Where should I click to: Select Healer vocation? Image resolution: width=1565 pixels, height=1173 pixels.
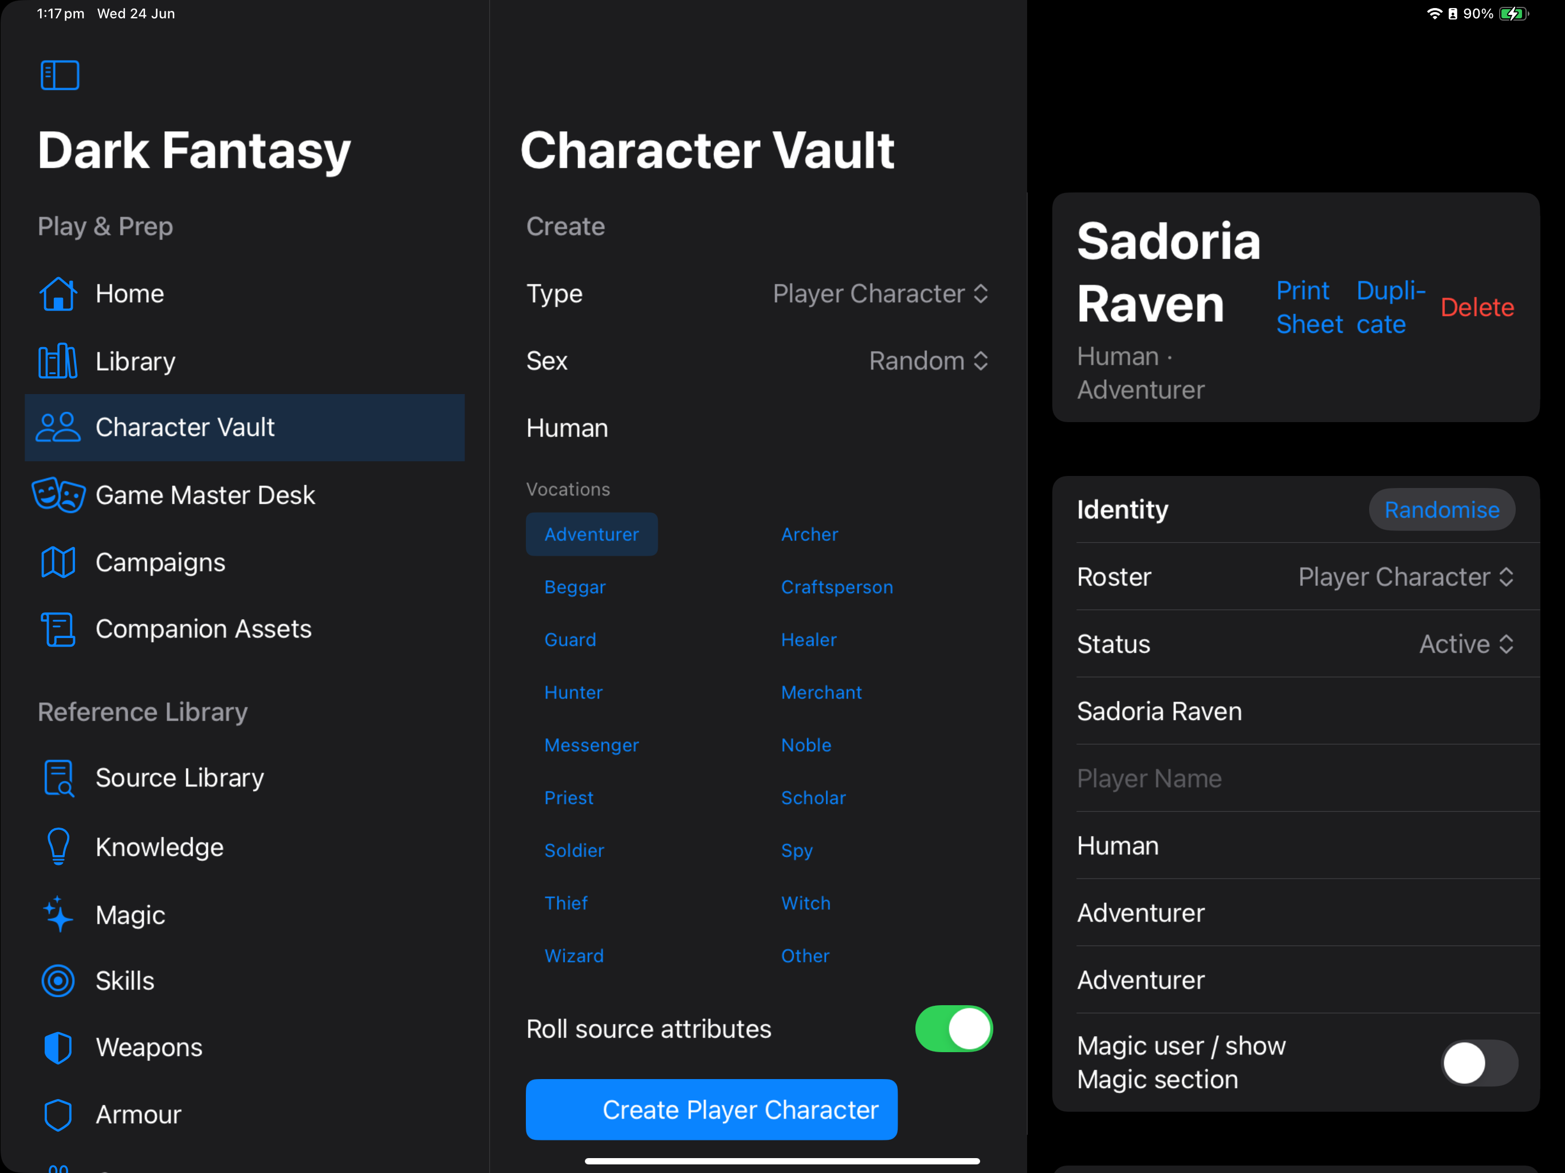(809, 640)
